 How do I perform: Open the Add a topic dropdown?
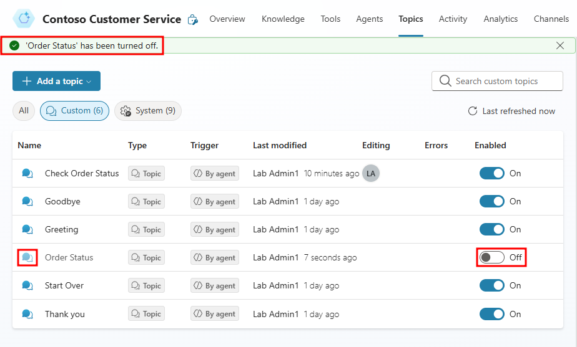coord(56,81)
